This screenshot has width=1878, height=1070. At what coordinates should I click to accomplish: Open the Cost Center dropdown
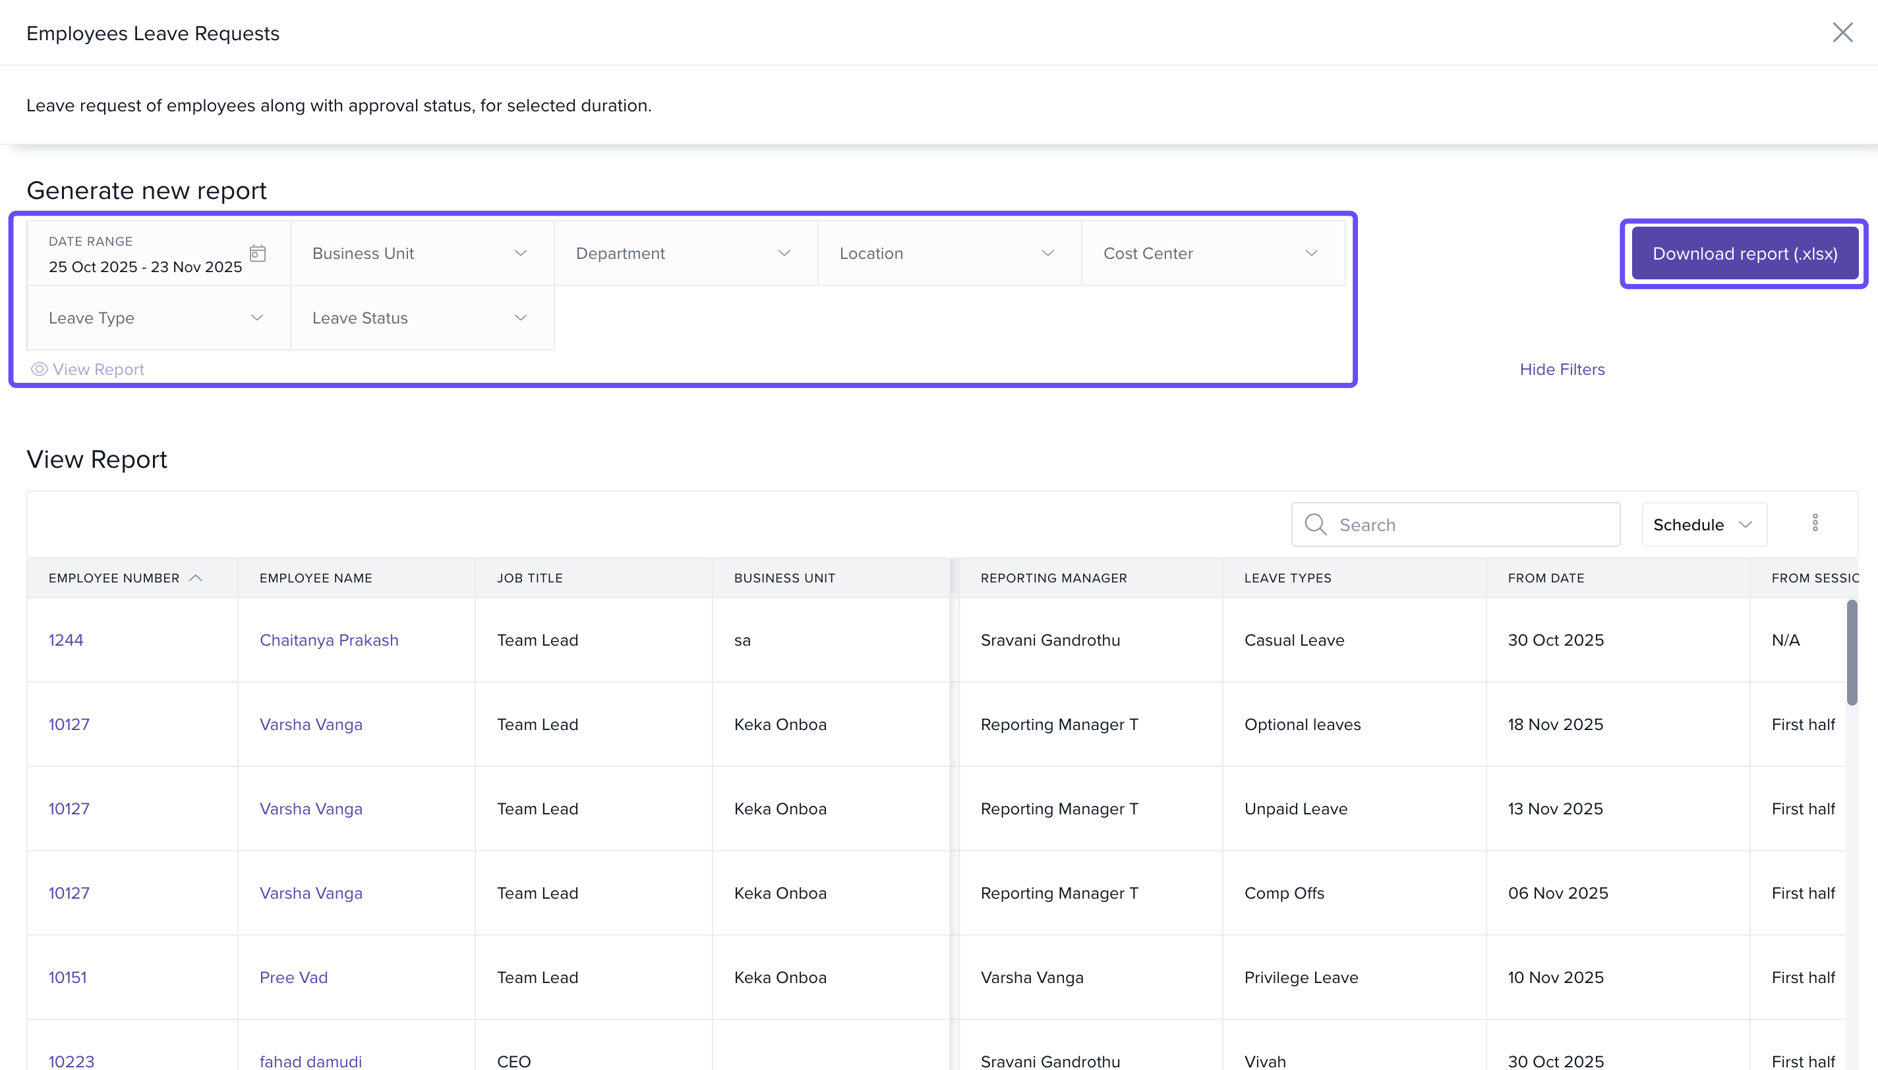[1213, 254]
